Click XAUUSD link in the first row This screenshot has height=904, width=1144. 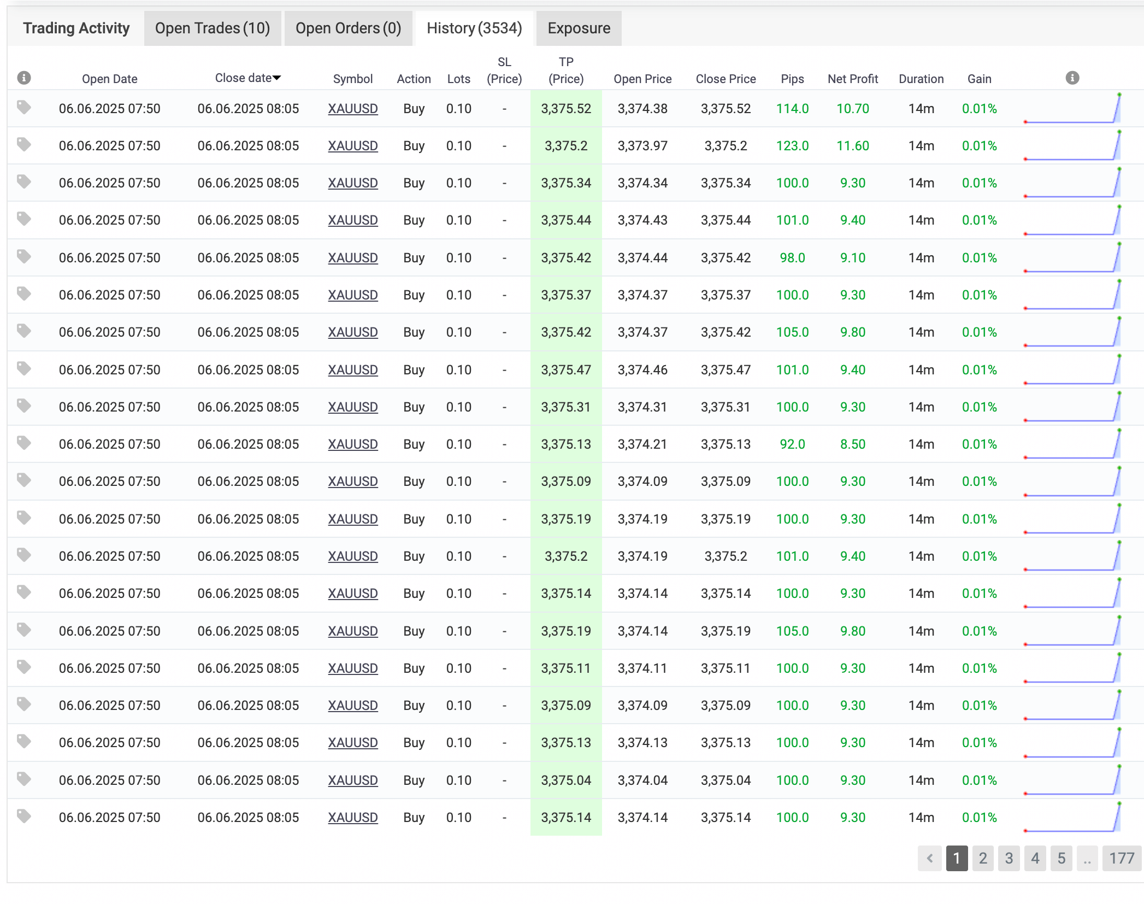[x=352, y=109]
